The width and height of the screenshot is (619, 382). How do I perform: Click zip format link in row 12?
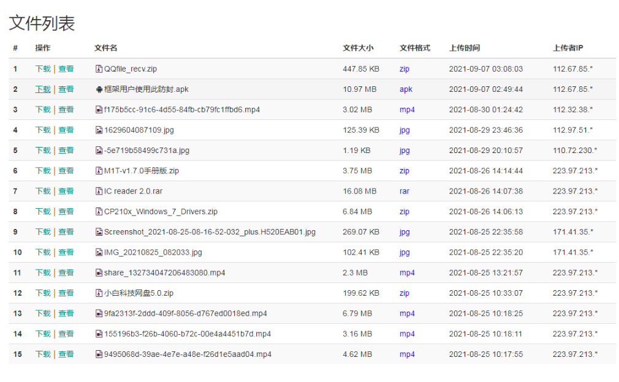[x=404, y=293]
